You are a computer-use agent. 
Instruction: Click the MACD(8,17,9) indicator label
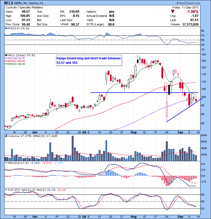tap(19, 163)
